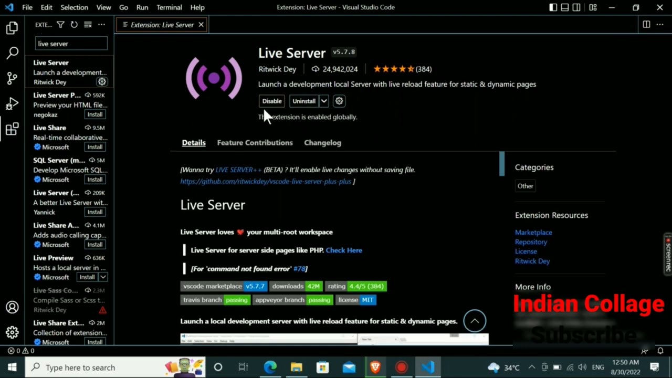Image resolution: width=672 pixels, height=378 pixels.
Task: Open Task View on taskbar
Action: [x=243, y=367]
